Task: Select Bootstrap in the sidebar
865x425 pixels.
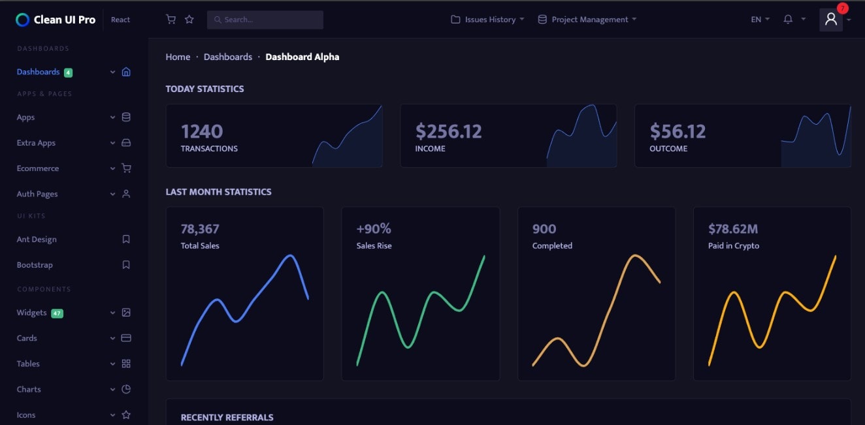Action: coord(35,265)
